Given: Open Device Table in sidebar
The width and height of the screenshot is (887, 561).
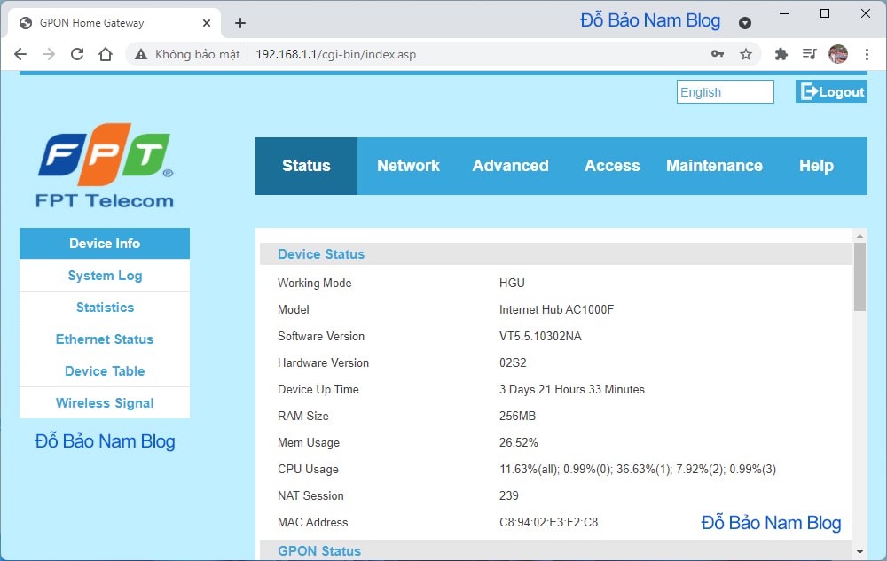Looking at the screenshot, I should 105,371.
